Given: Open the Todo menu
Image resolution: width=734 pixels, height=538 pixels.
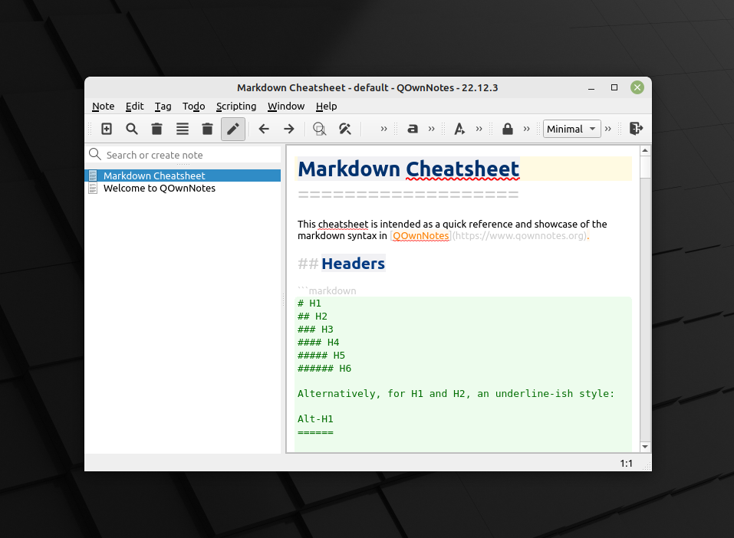Looking at the screenshot, I should 194,107.
